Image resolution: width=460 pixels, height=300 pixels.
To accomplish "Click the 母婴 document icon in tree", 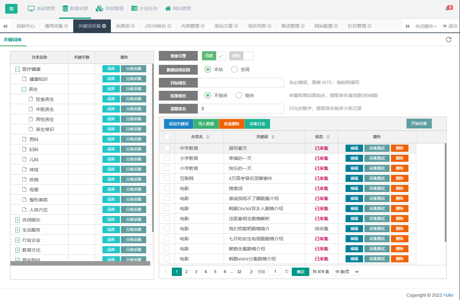I will pyautogui.click(x=24, y=189).
